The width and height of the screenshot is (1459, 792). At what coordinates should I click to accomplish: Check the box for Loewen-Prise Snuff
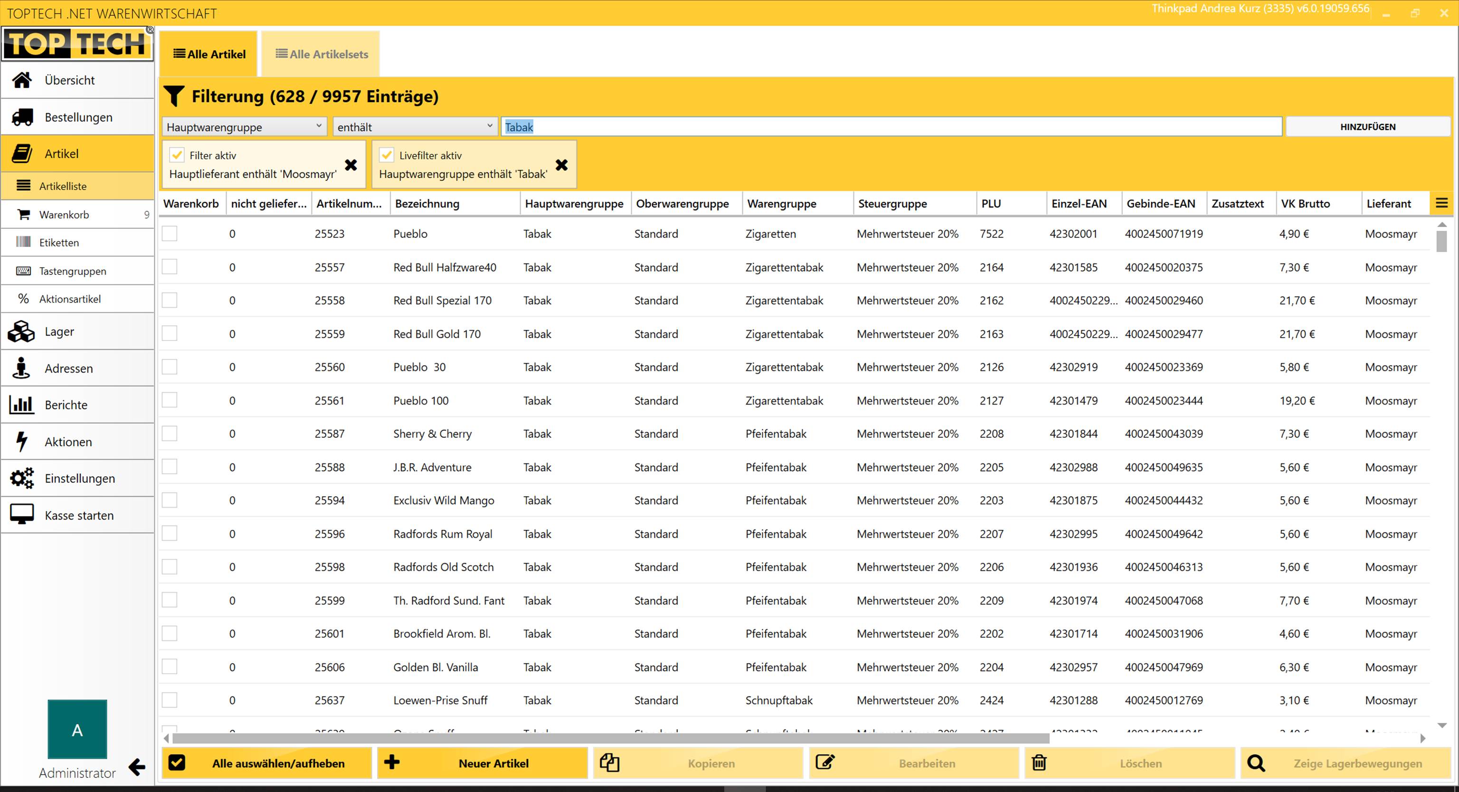pos(170,700)
